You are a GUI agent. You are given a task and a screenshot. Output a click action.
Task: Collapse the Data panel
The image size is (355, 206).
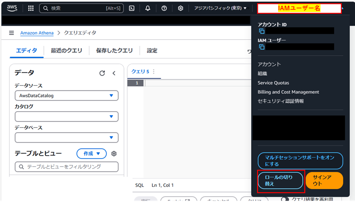tap(114, 73)
